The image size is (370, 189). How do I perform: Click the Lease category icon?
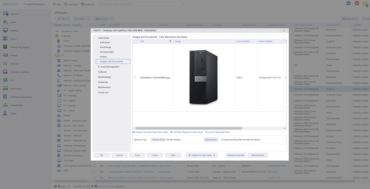click(59, 41)
